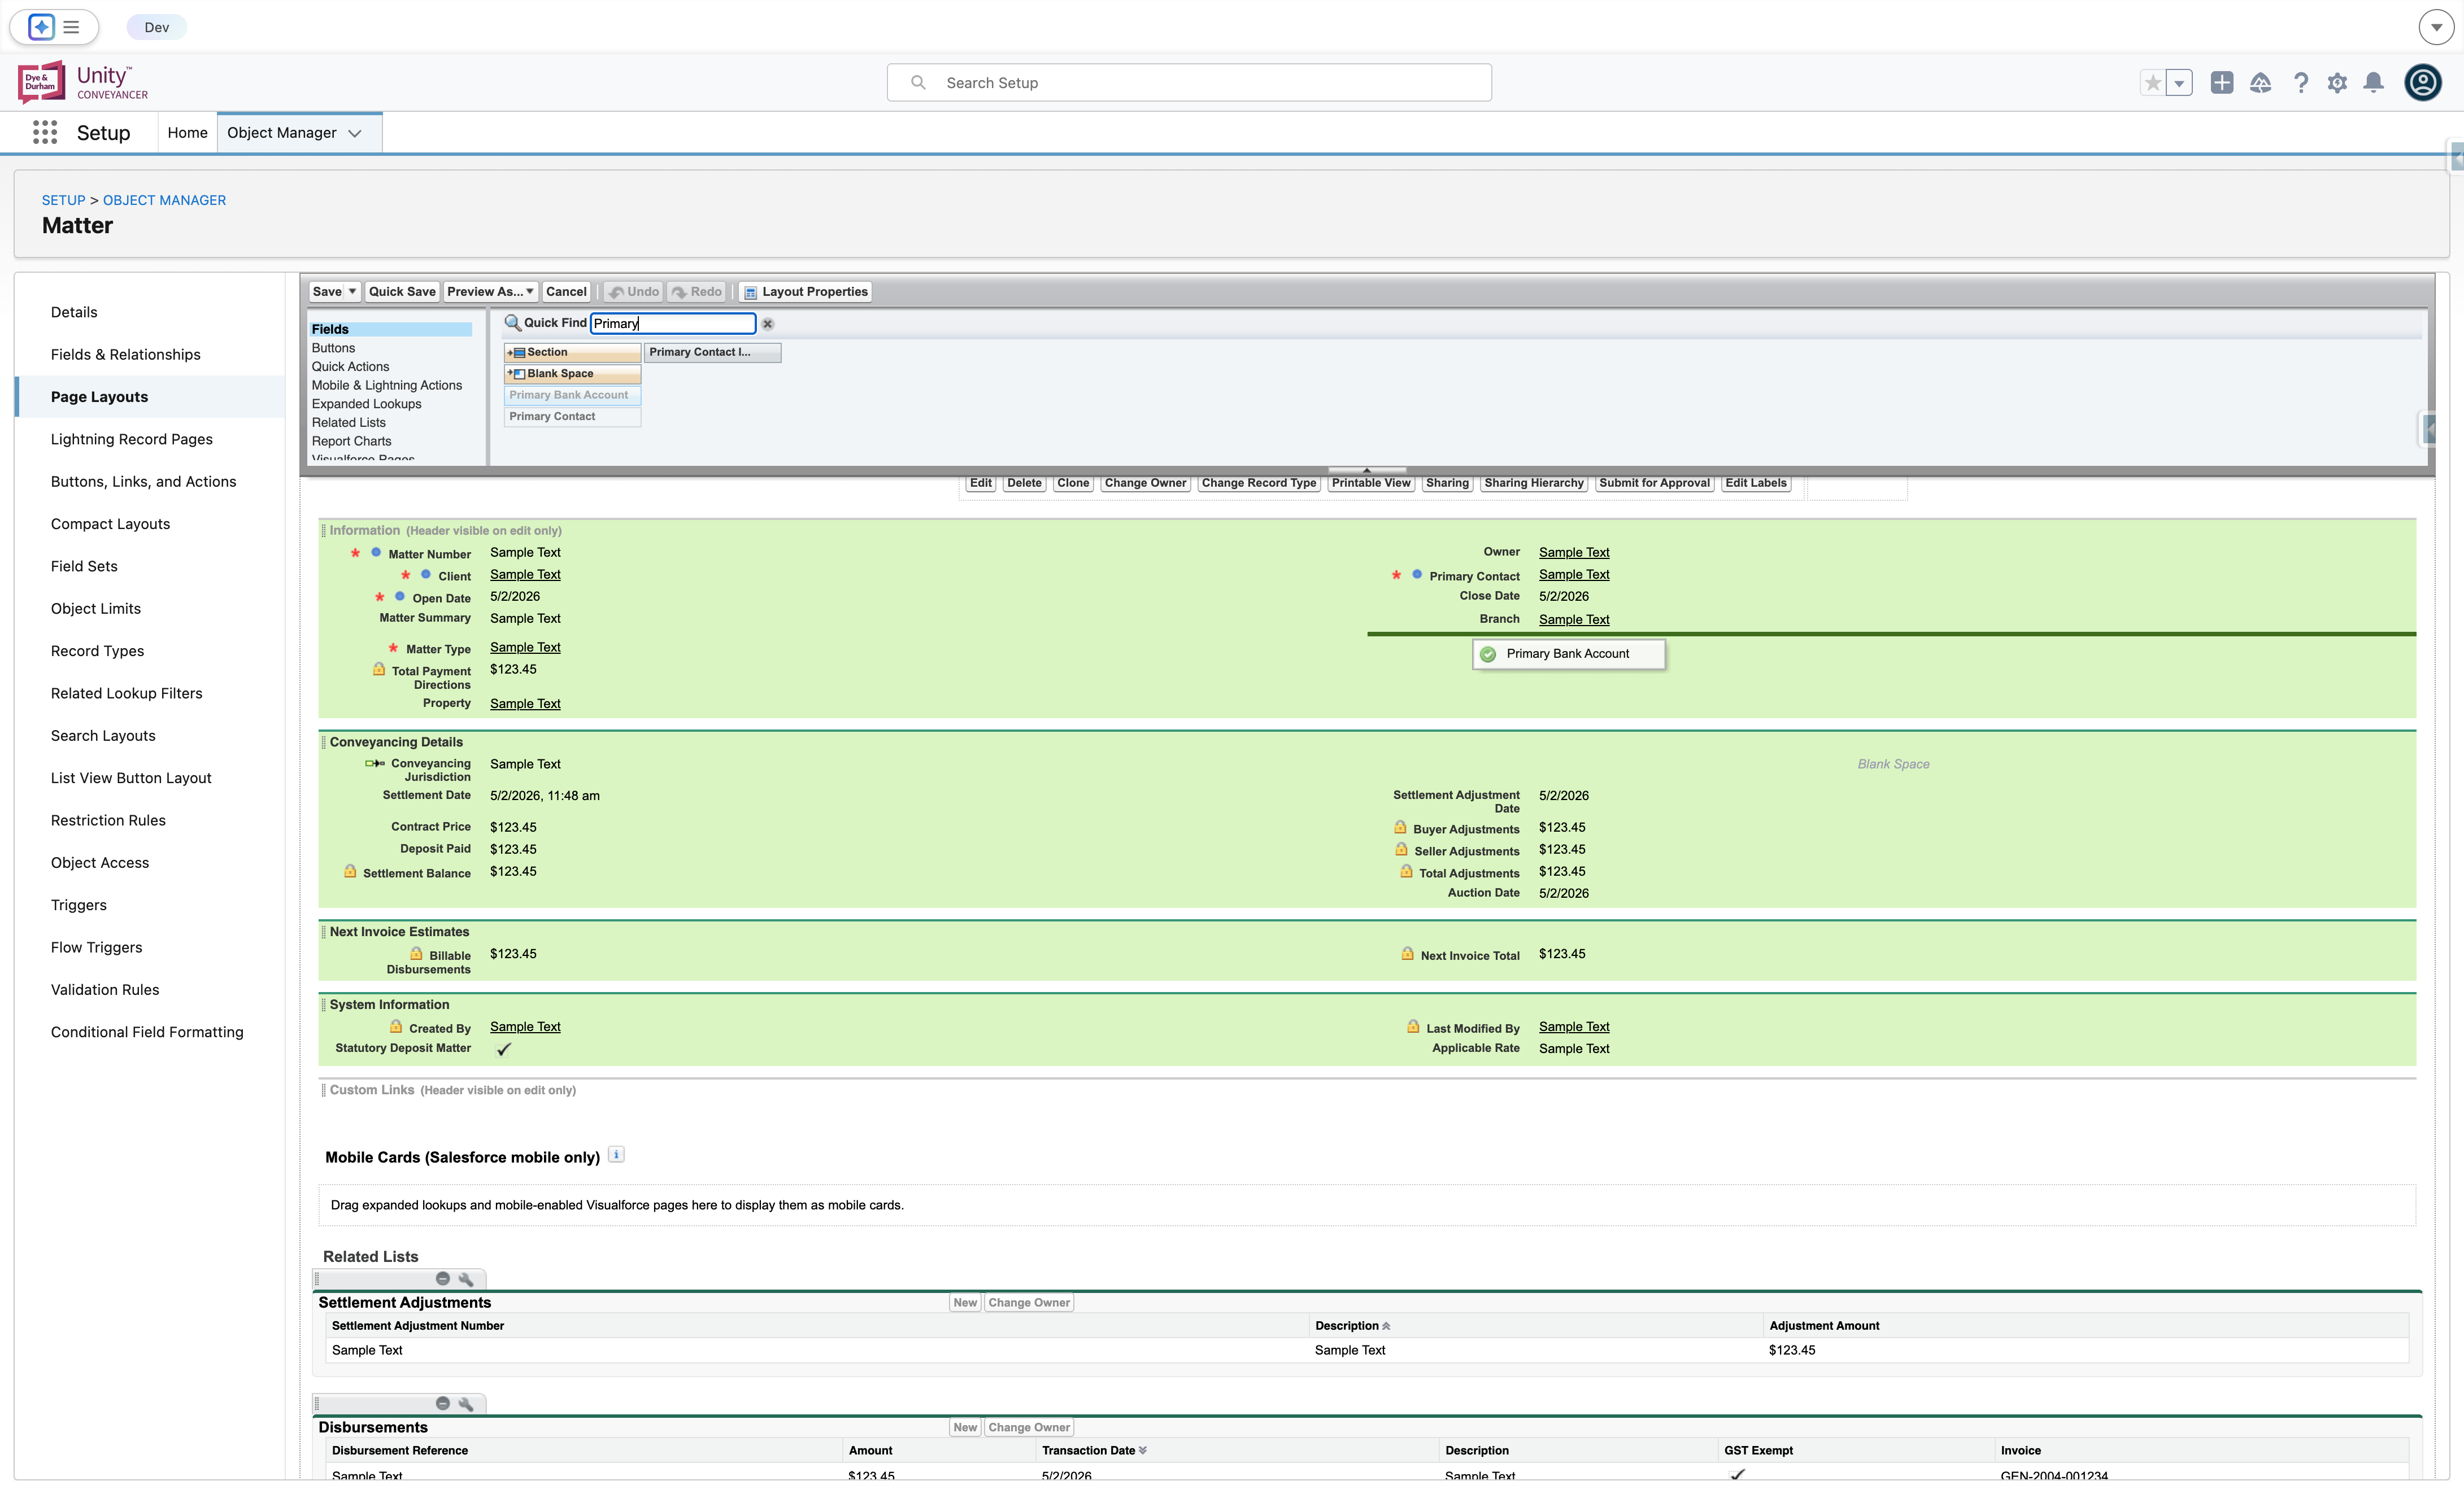2464x1494 pixels.
Task: Open the Help question mark icon
Action: (2300, 83)
